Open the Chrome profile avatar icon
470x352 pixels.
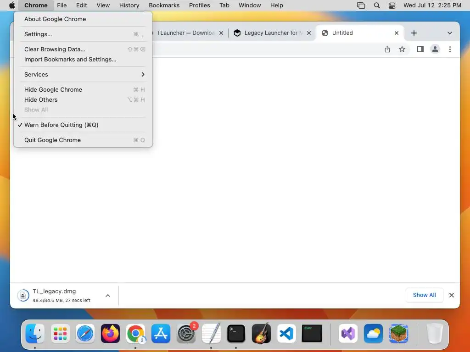[435, 49]
